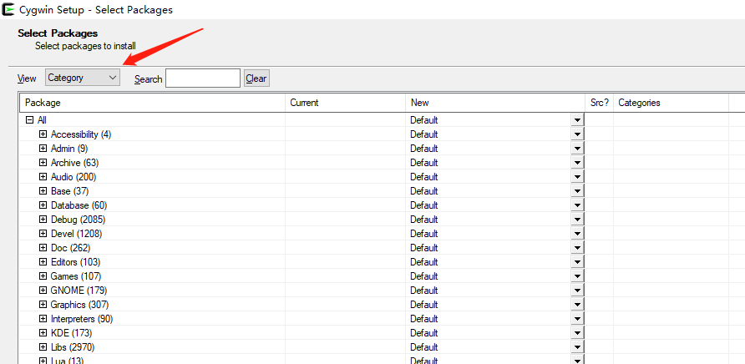745x364 pixels.
Task: Expand the Graphics (307) category
Action: pos(43,305)
